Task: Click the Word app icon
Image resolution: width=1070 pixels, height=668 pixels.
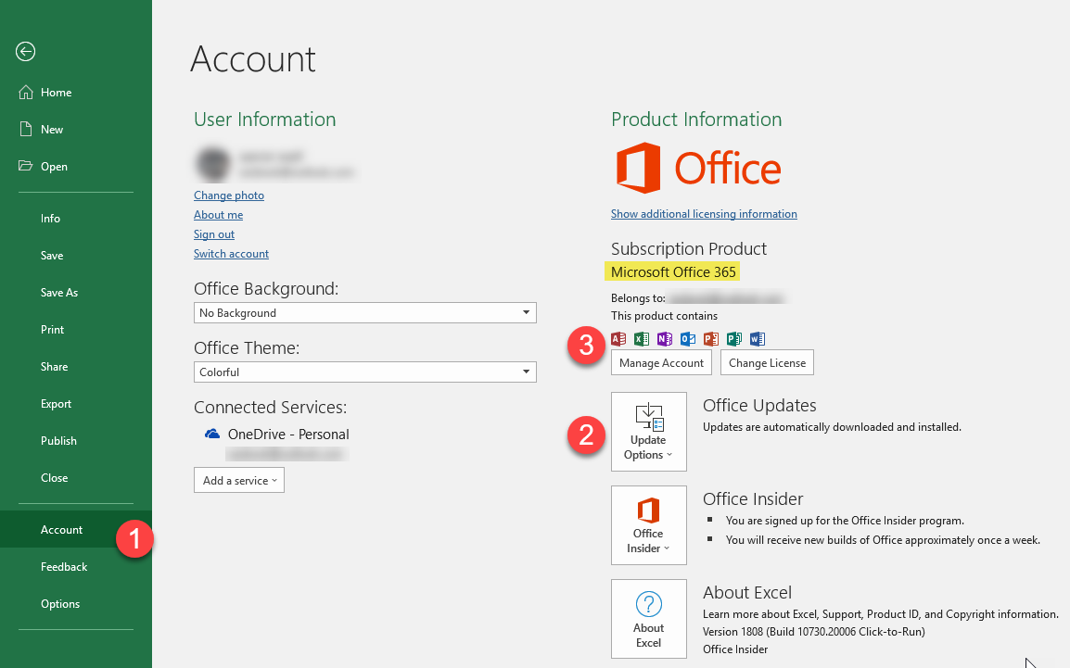Action: [x=758, y=339]
